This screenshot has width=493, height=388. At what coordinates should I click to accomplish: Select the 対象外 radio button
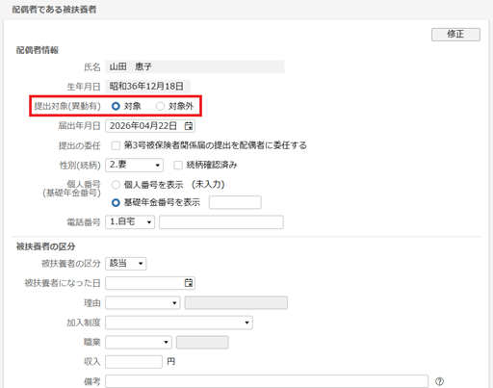tap(160, 106)
